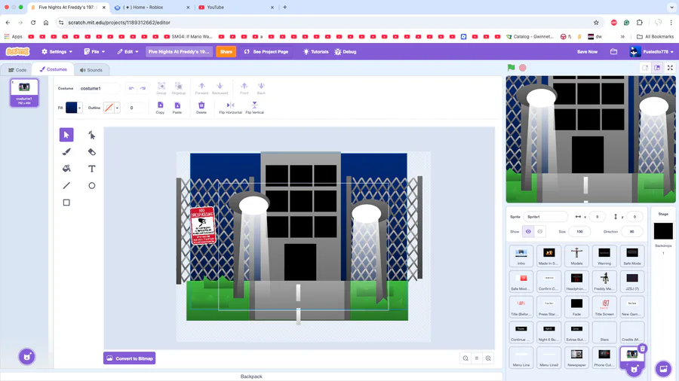Flip selection vertically
This screenshot has height=381, width=679.
[x=255, y=108]
